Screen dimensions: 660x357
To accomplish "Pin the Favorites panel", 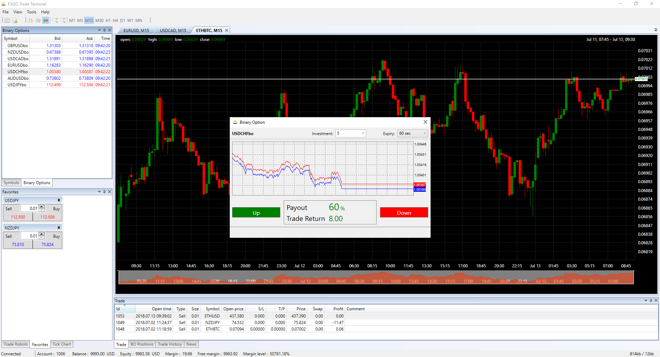I will [x=104, y=192].
